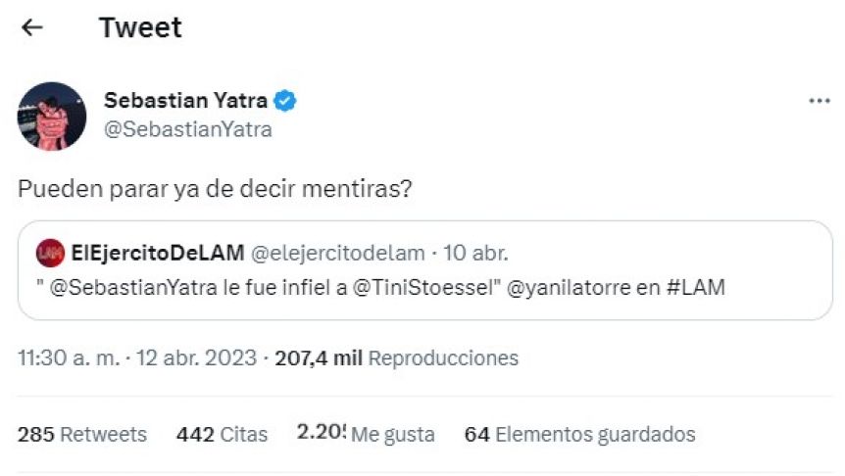The width and height of the screenshot is (845, 476).
Task: Click the #LAM hashtag
Action: 696,287
